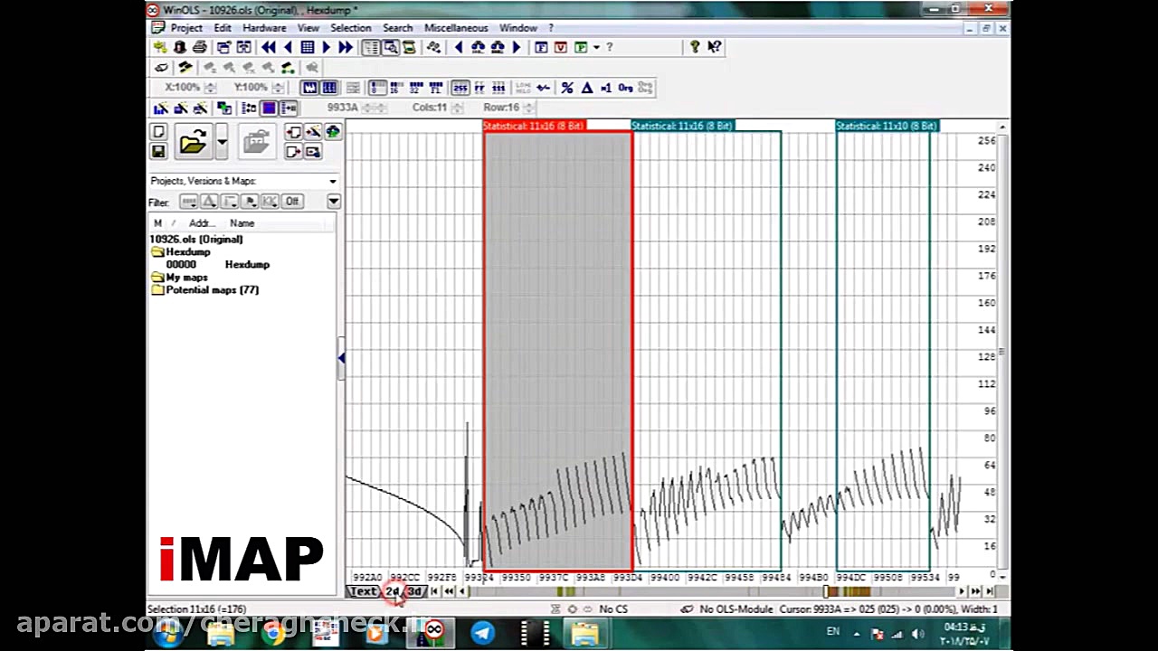Expand the filter options dropdown arrow

[x=334, y=201]
